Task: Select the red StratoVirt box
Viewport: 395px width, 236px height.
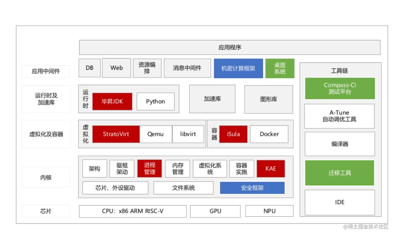Action: point(116,134)
